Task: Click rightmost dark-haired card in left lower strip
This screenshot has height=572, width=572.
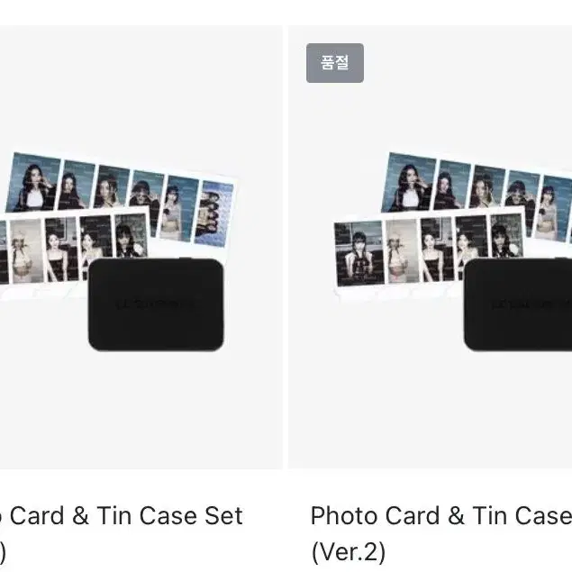Action: (131, 235)
